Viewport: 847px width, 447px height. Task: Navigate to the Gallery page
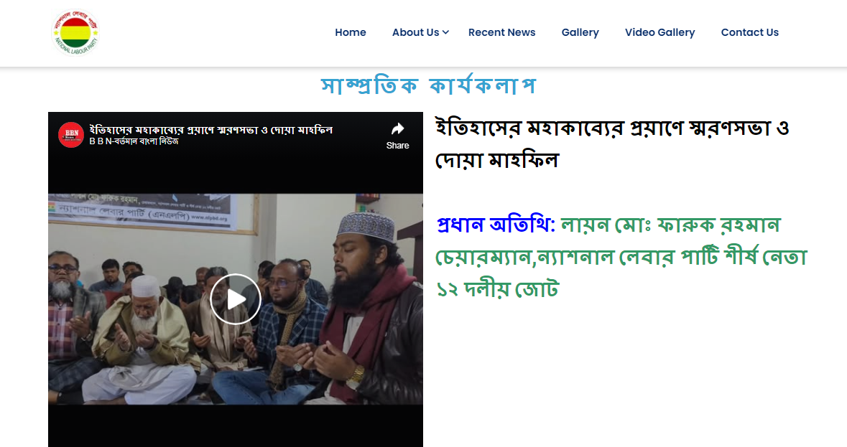point(580,32)
